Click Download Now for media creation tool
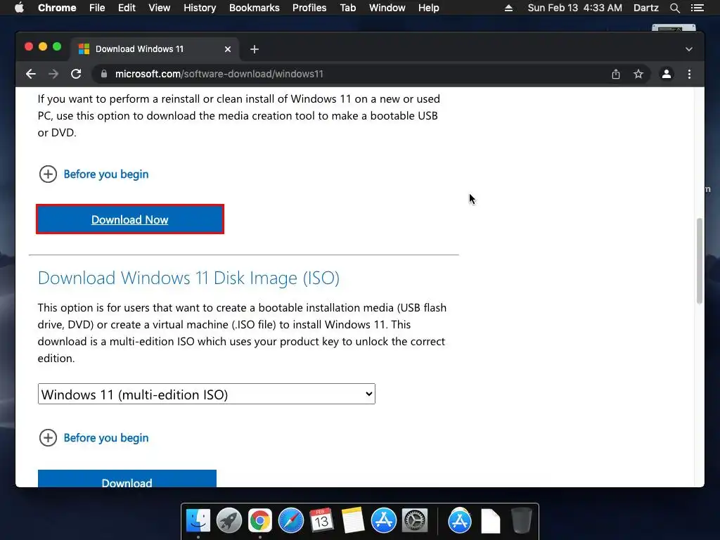Screen dimensions: 720x540 [x=130, y=219]
